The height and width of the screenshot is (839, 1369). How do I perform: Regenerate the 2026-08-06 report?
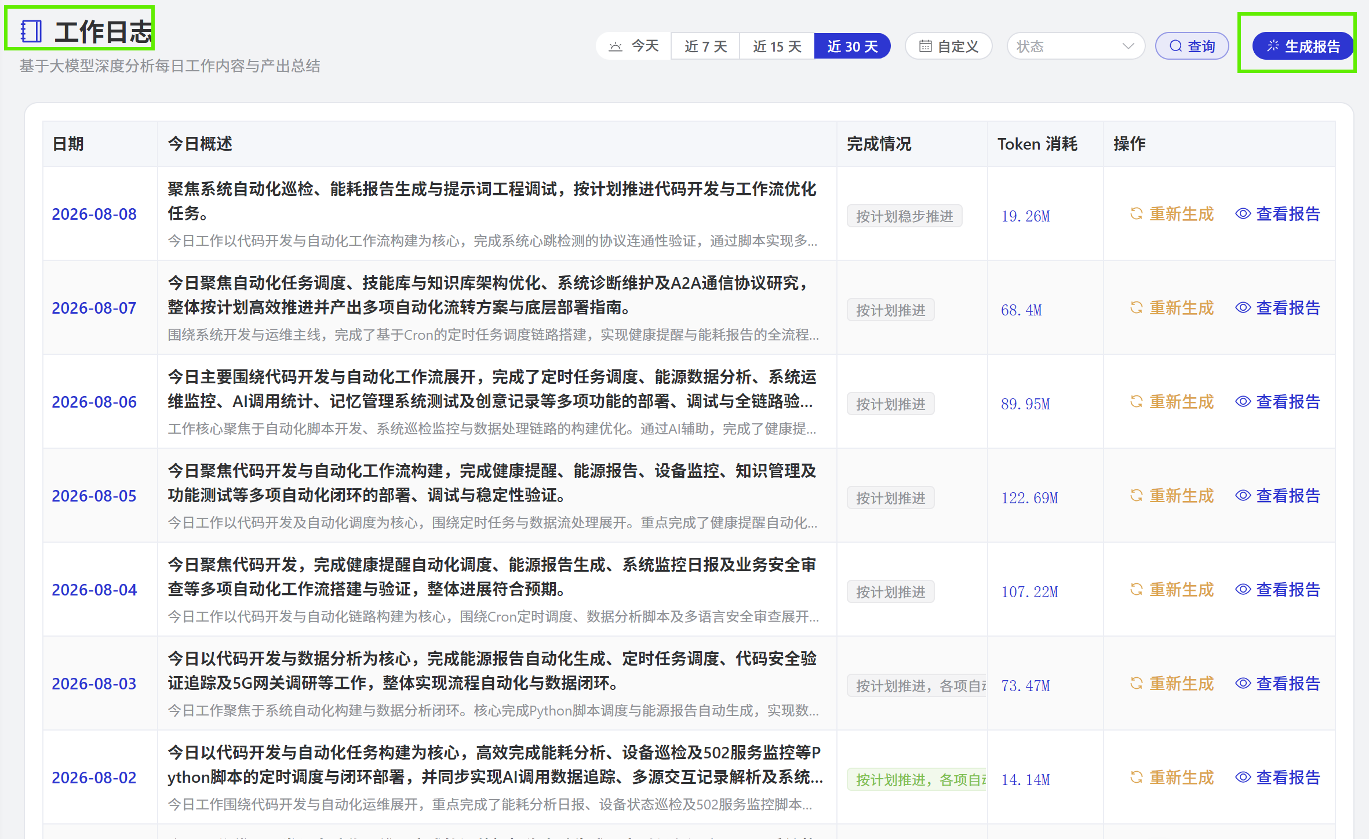click(x=1171, y=402)
